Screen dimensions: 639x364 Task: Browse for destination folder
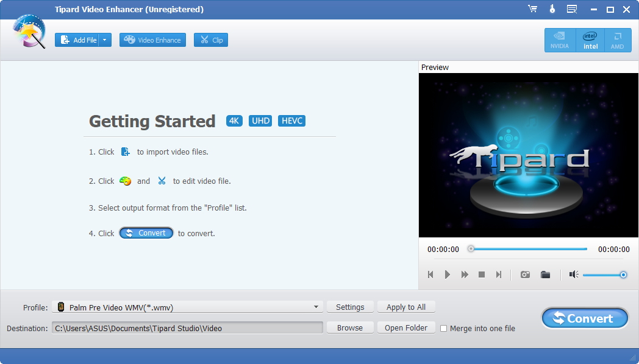point(350,328)
